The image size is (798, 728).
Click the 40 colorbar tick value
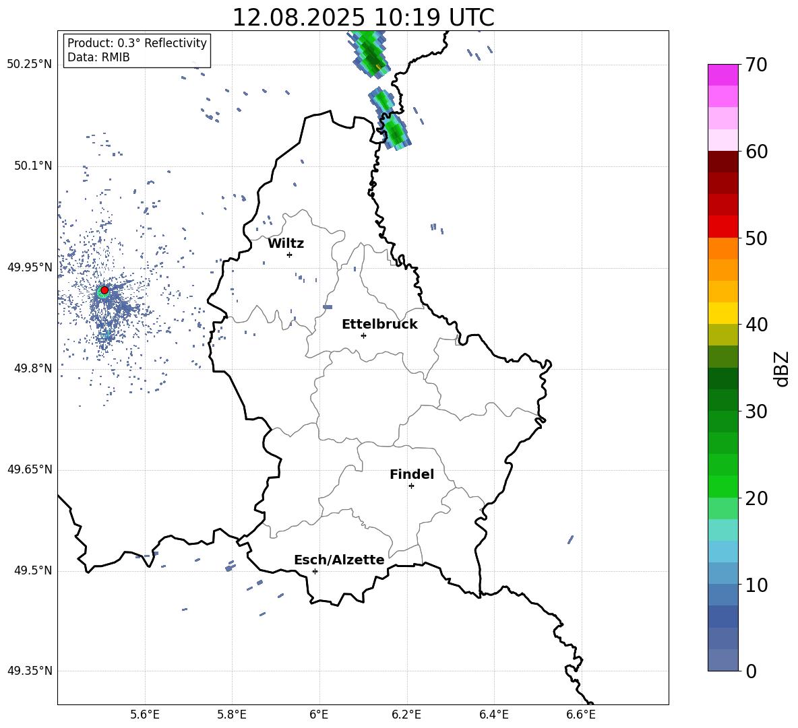point(756,325)
